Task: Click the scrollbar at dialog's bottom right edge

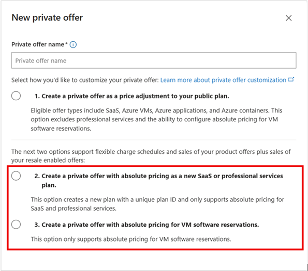Action: [307, 267]
